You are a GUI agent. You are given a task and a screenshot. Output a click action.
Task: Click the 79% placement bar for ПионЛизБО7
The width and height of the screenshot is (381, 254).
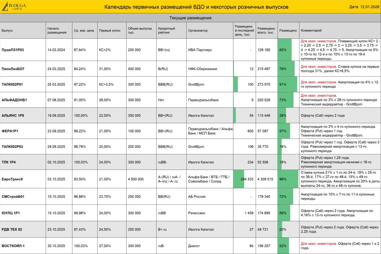click(286, 69)
